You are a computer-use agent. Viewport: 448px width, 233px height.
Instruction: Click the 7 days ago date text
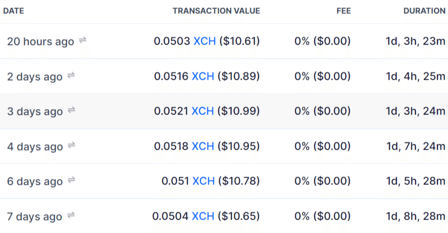(x=35, y=216)
